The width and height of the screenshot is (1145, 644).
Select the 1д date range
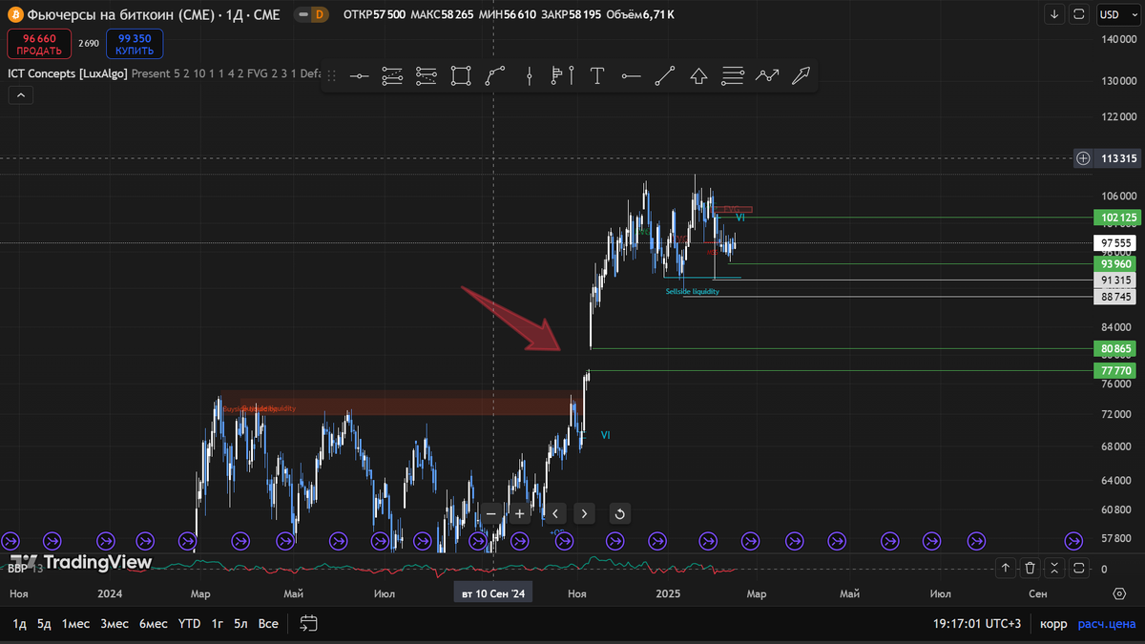click(19, 624)
